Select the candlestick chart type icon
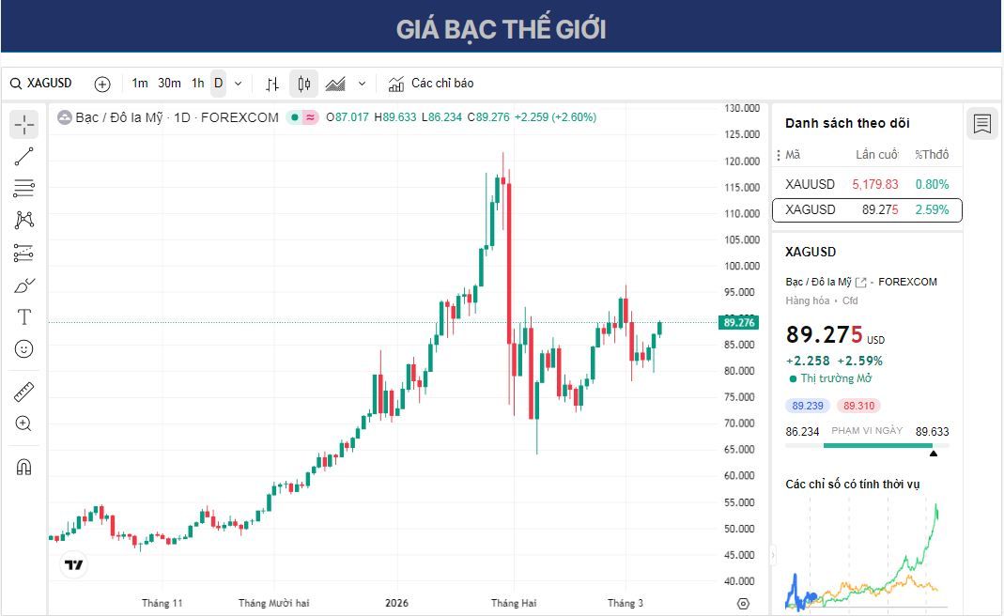Screen dimensions: 1004x616 click(304, 84)
